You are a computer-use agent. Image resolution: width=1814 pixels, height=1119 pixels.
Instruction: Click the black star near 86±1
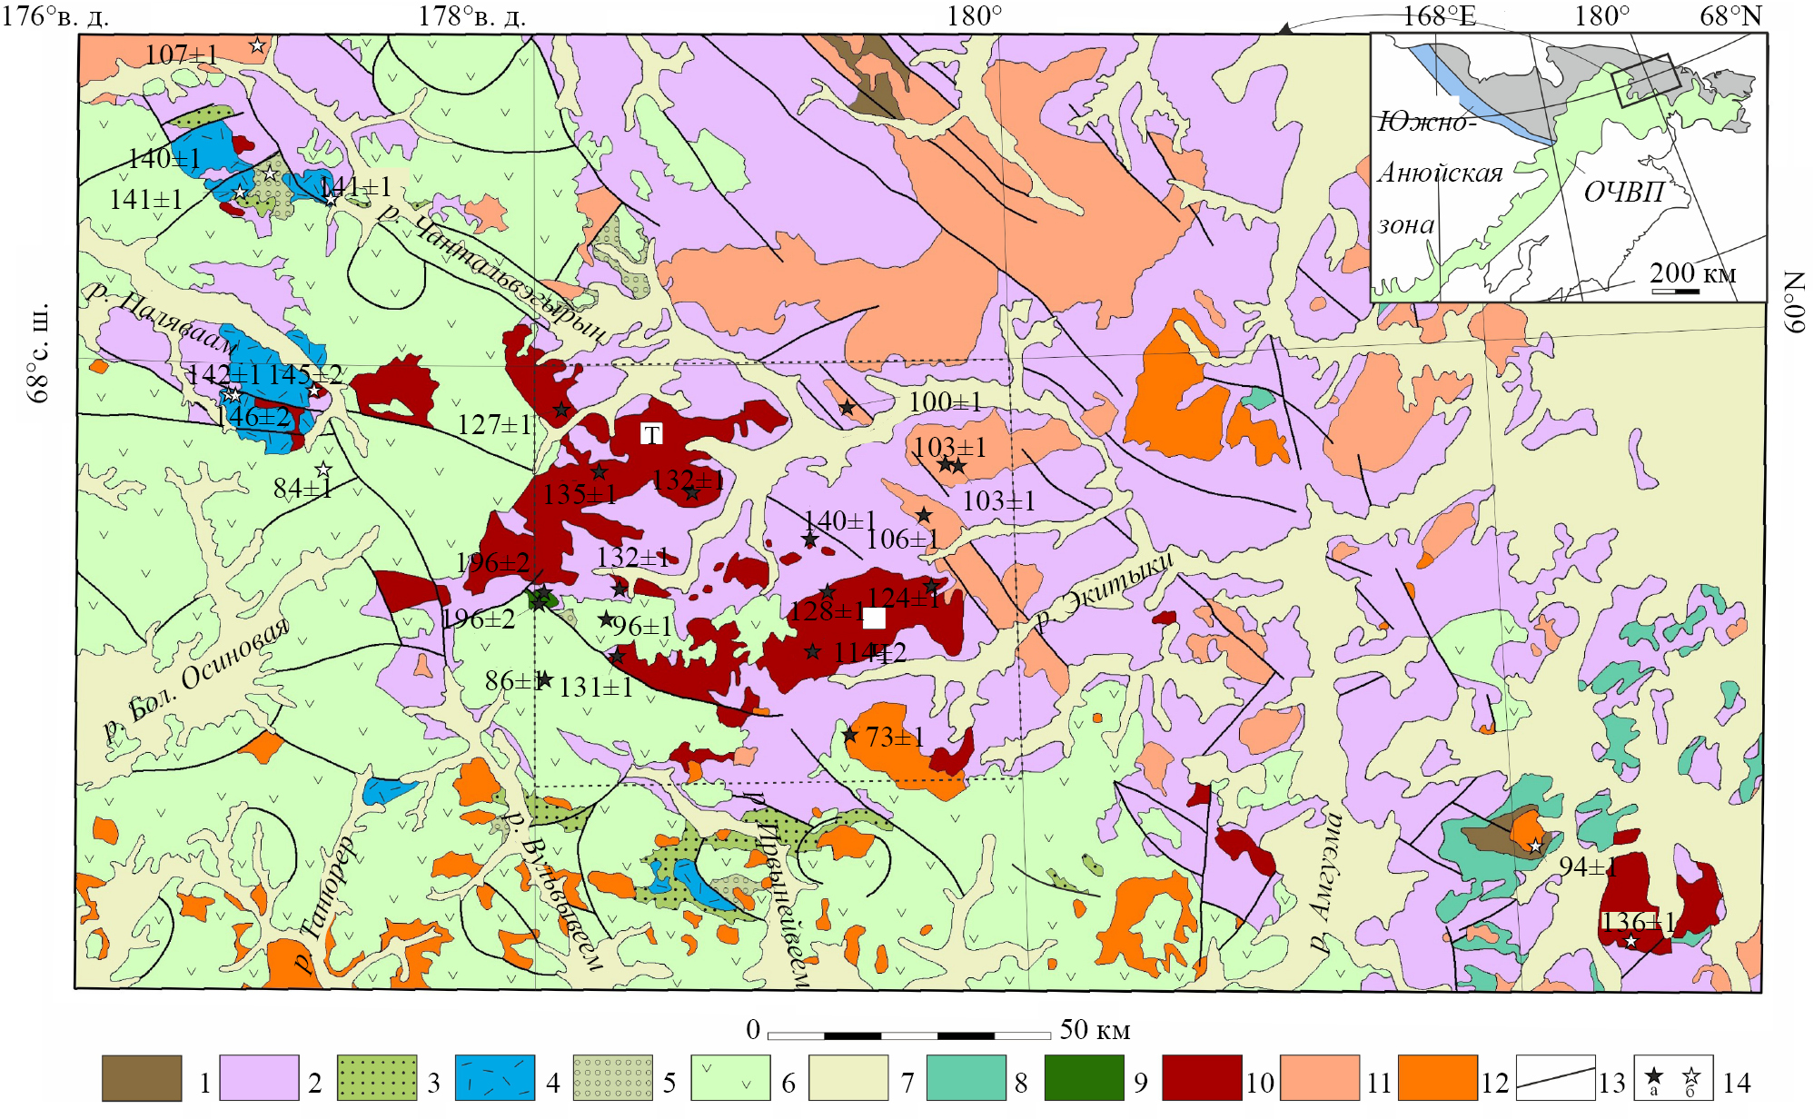(x=544, y=679)
